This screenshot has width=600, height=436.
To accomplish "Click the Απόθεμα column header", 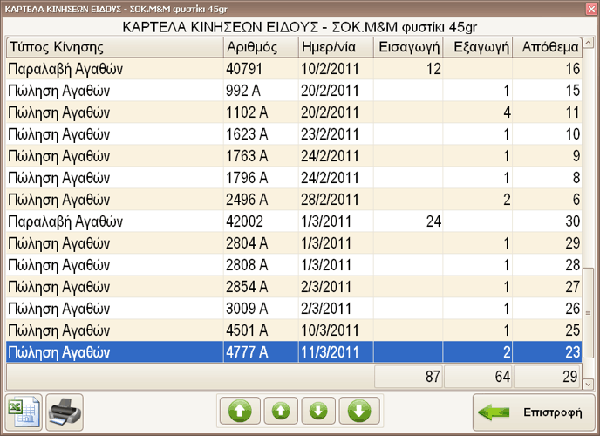I will [548, 47].
